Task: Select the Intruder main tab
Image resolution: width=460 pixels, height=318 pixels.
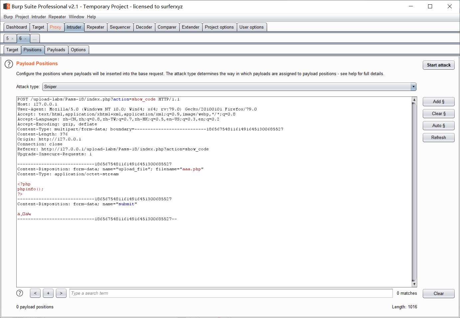Action: coord(74,27)
